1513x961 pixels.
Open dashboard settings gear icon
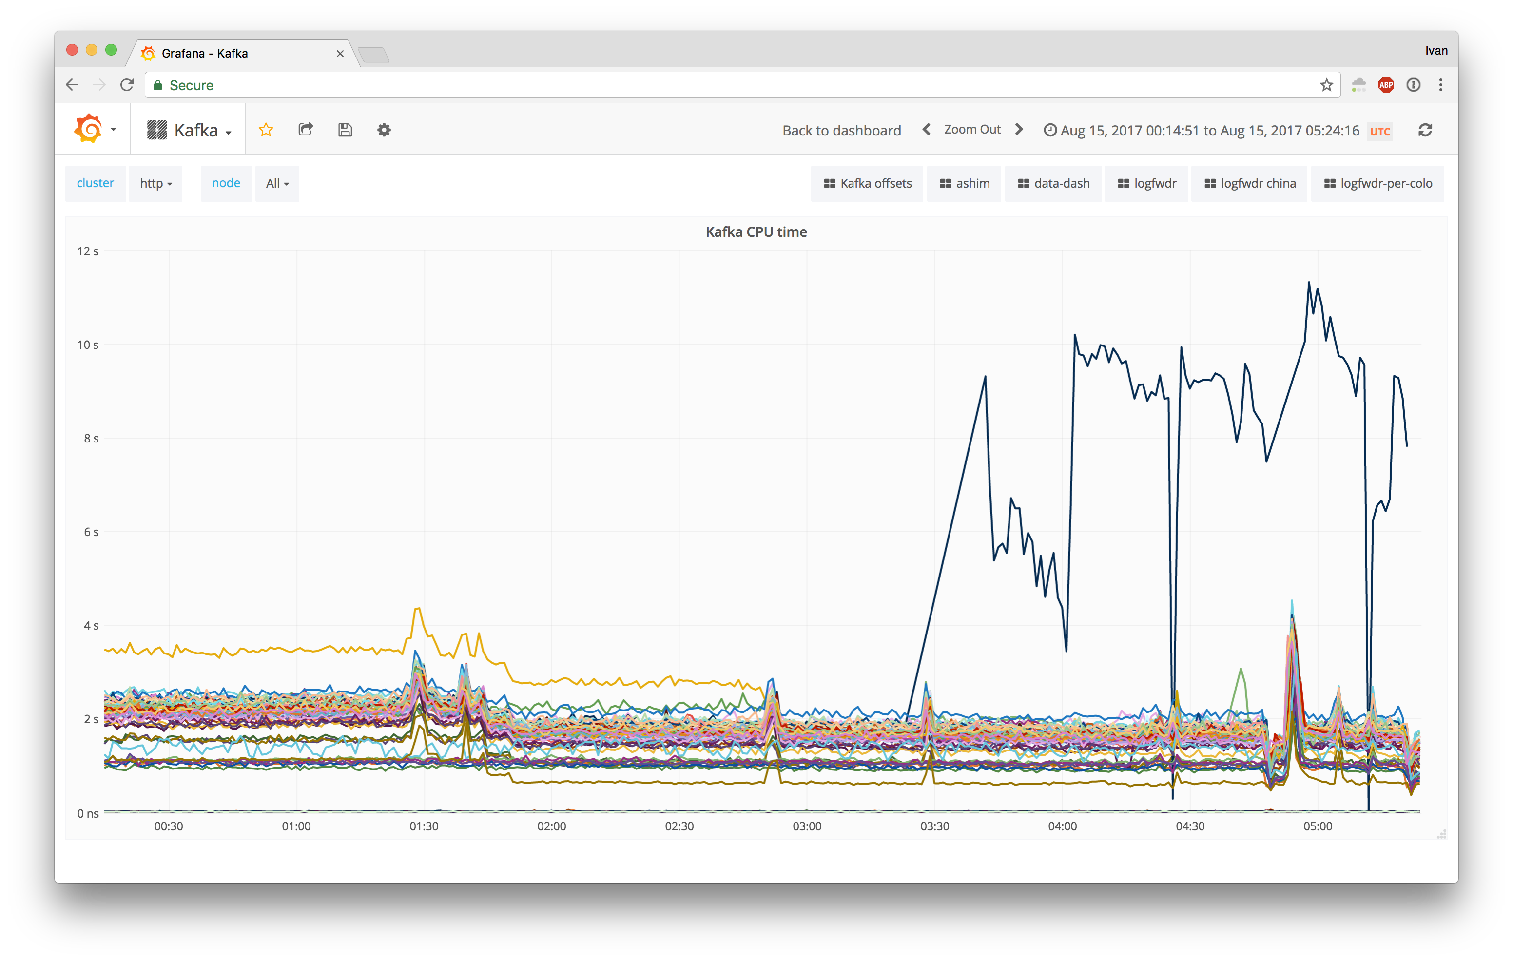[384, 130]
